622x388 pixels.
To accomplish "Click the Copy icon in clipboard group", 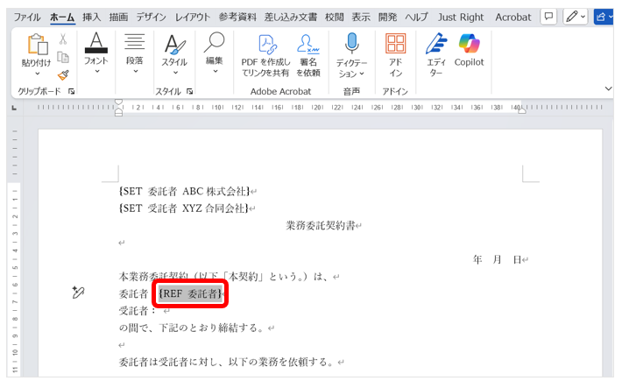I will tap(63, 57).
